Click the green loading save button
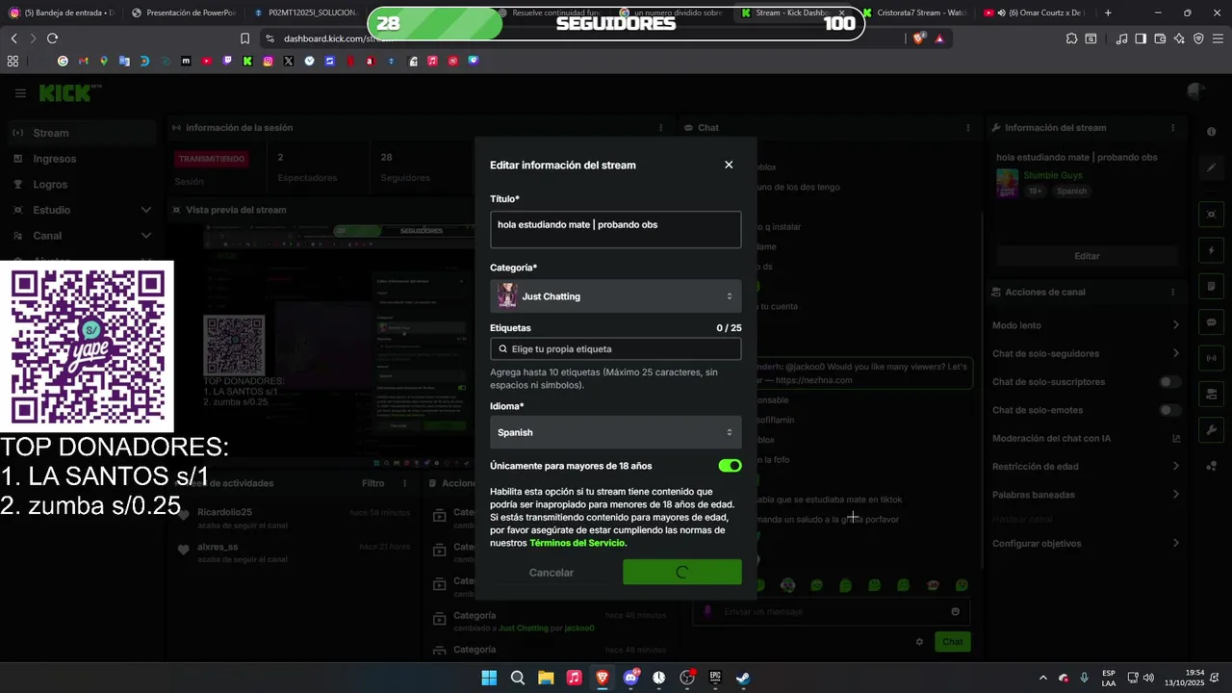The height and width of the screenshot is (693, 1232). pyautogui.click(x=681, y=572)
